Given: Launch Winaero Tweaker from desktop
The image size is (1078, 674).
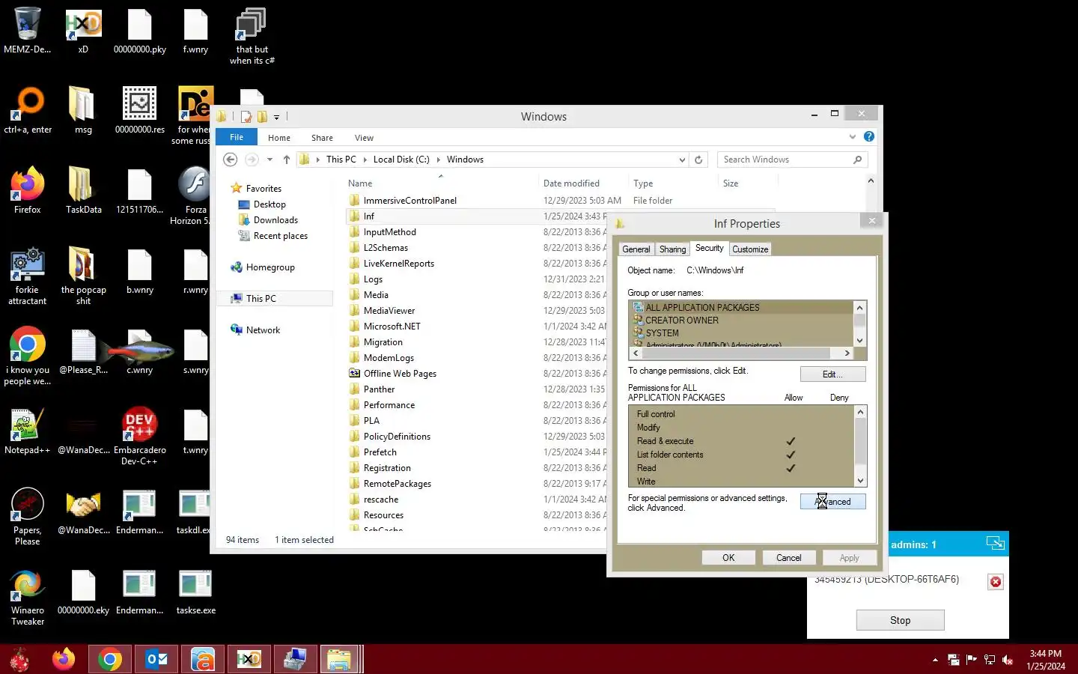Looking at the screenshot, I should point(28,597).
